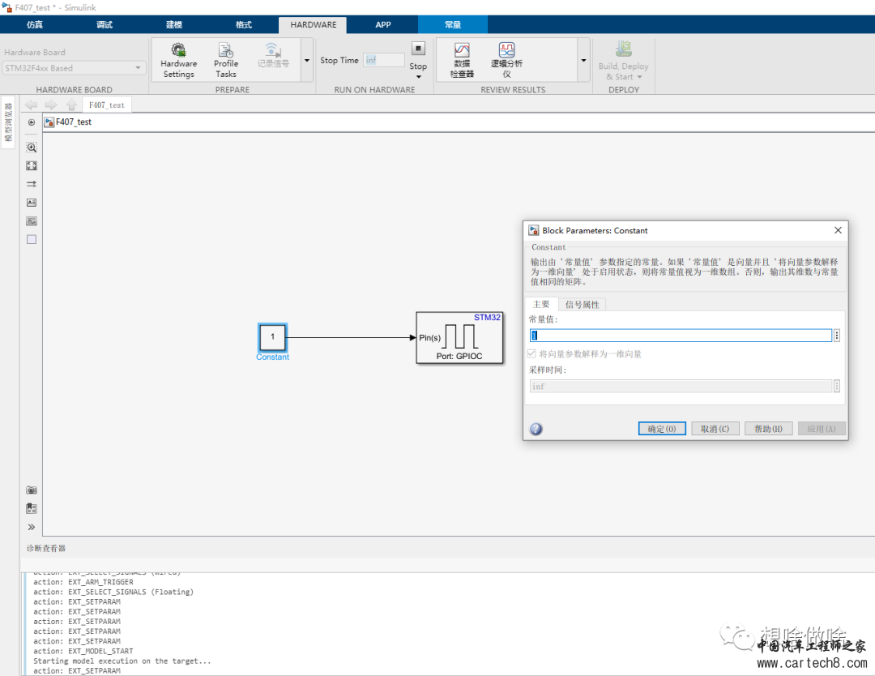Go up to parent with up arrow
The height and width of the screenshot is (676, 875).
[70, 105]
